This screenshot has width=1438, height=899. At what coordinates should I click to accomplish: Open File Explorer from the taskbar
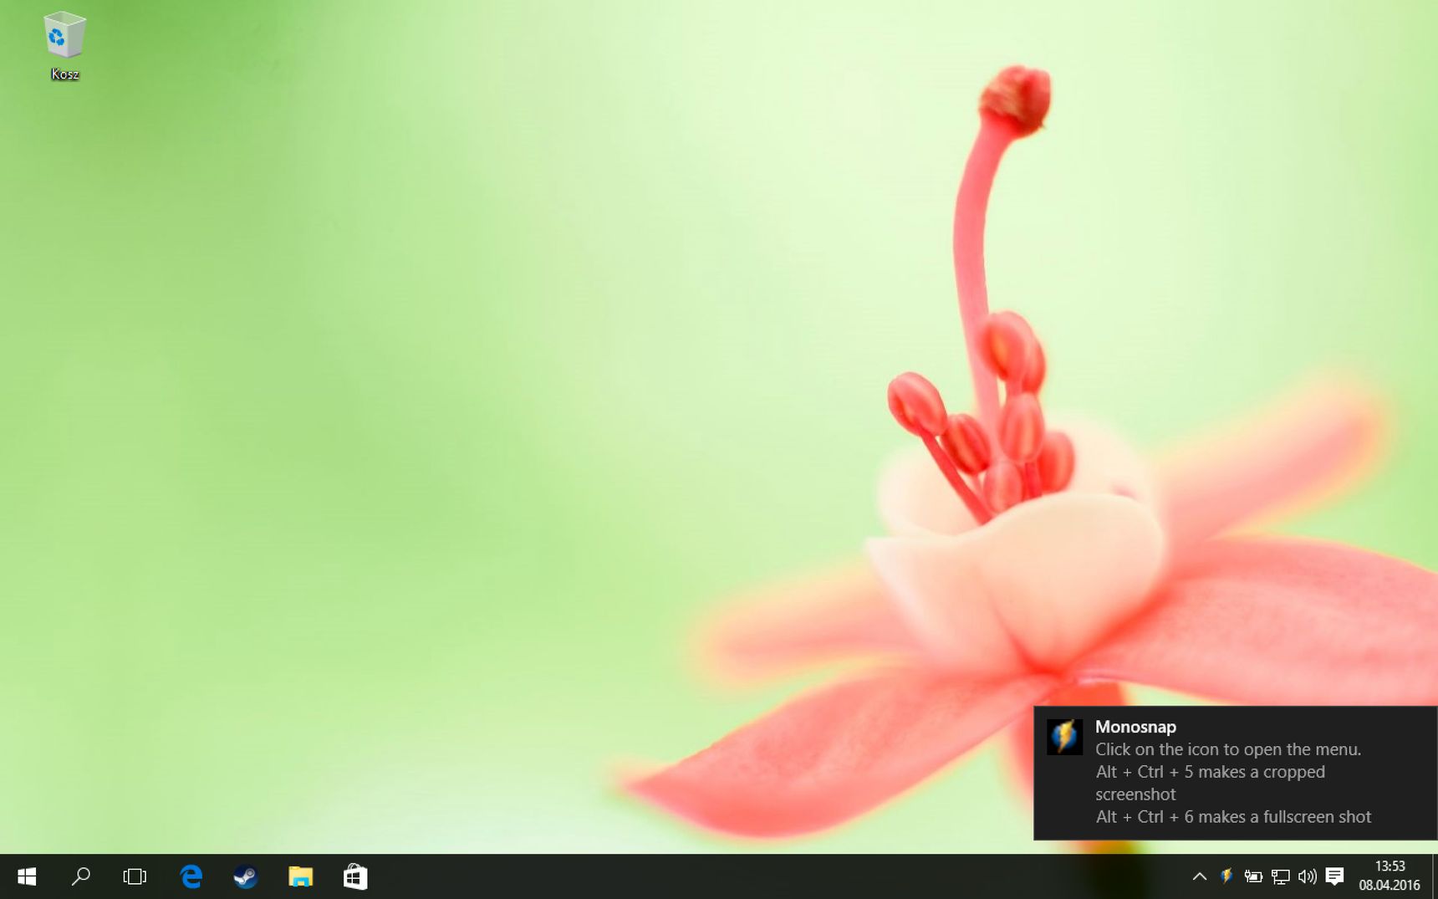300,876
